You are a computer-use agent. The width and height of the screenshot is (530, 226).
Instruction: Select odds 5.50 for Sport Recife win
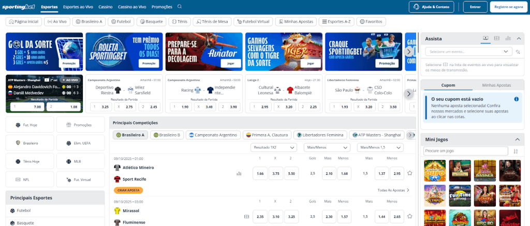coord(291,173)
